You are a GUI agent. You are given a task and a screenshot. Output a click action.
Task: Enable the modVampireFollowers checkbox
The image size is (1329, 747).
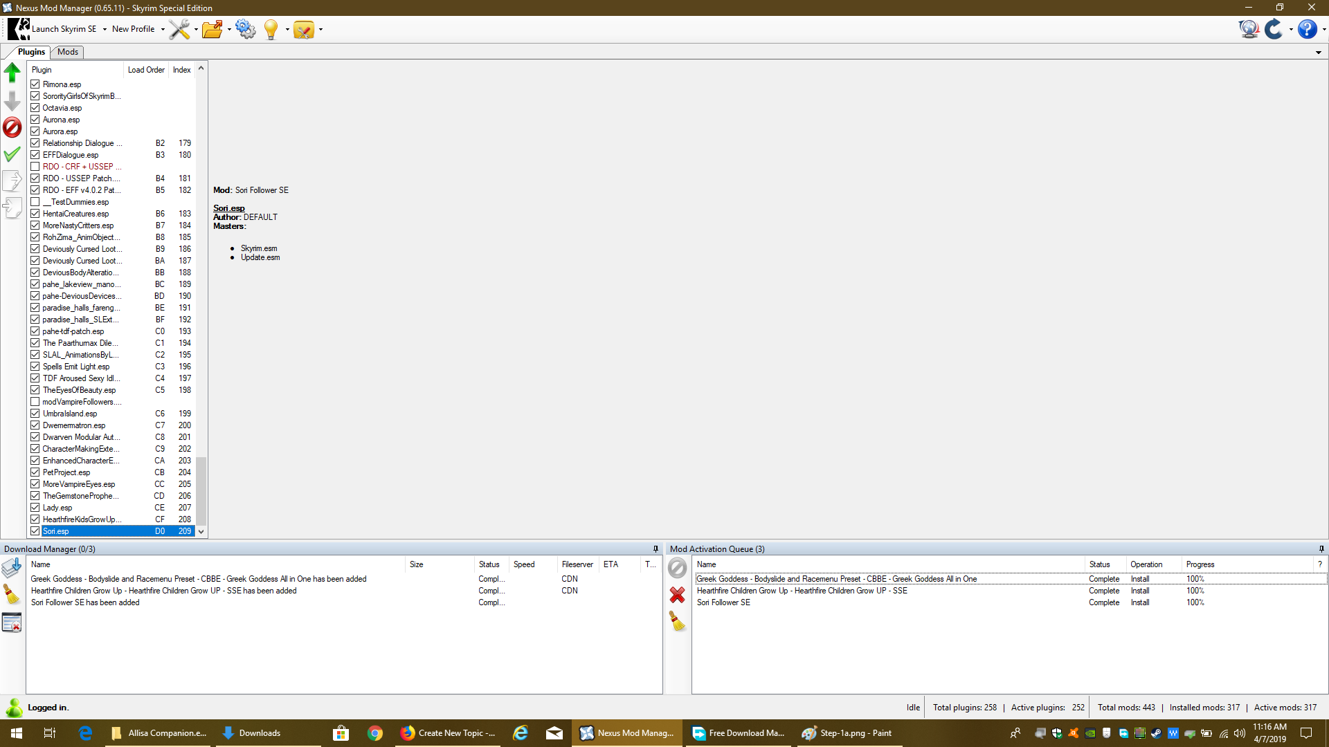pos(35,402)
